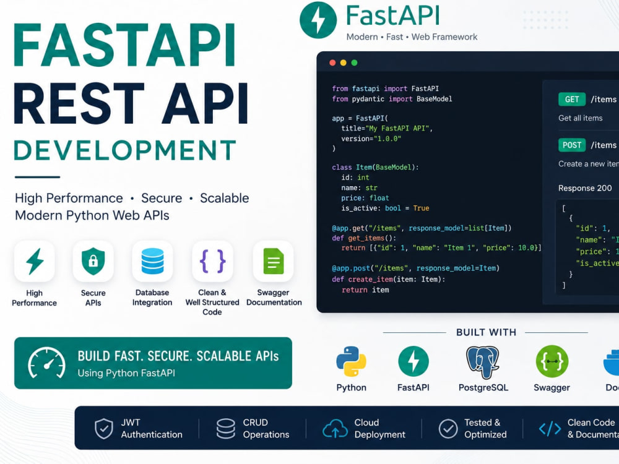Click the "name: str" code line
Image resolution: width=619 pixels, height=464 pixels.
coord(359,188)
